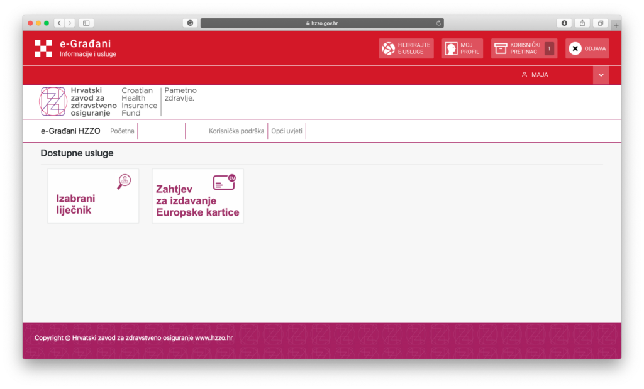The width and height of the screenshot is (644, 389).
Task: Go to Početna tab
Action: pyautogui.click(x=122, y=131)
